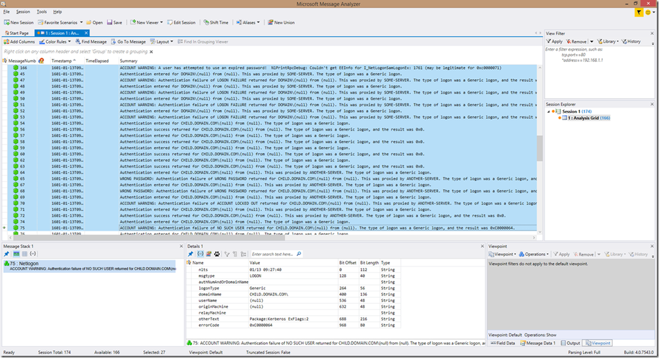Click the braces icon in Message Stack toolbar
The width and height of the screenshot is (659, 358).
pyautogui.click(x=33, y=254)
